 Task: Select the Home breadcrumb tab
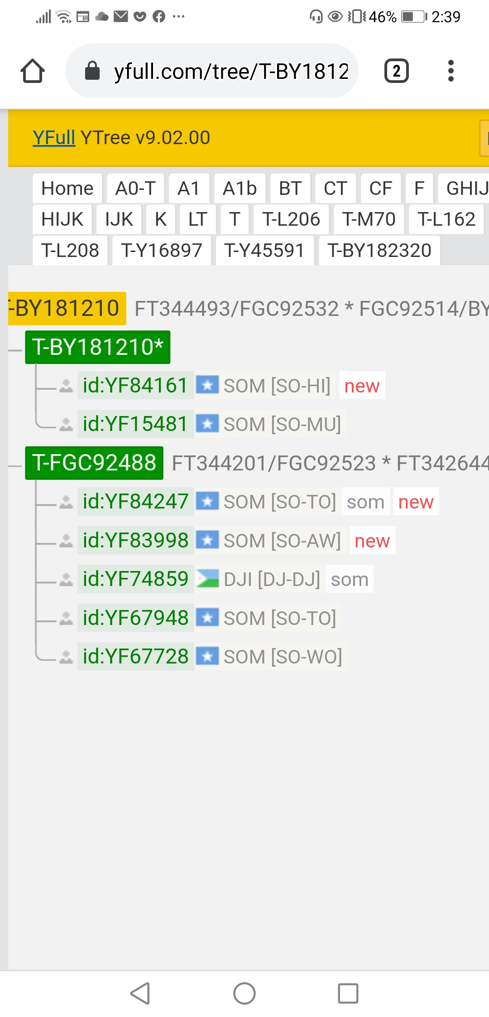(67, 188)
